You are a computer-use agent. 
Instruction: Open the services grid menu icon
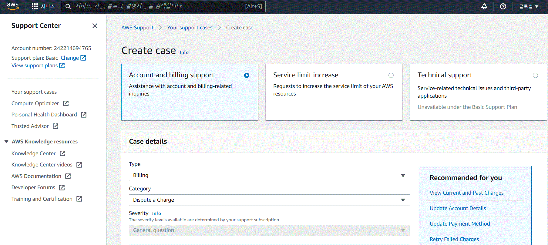coord(35,6)
